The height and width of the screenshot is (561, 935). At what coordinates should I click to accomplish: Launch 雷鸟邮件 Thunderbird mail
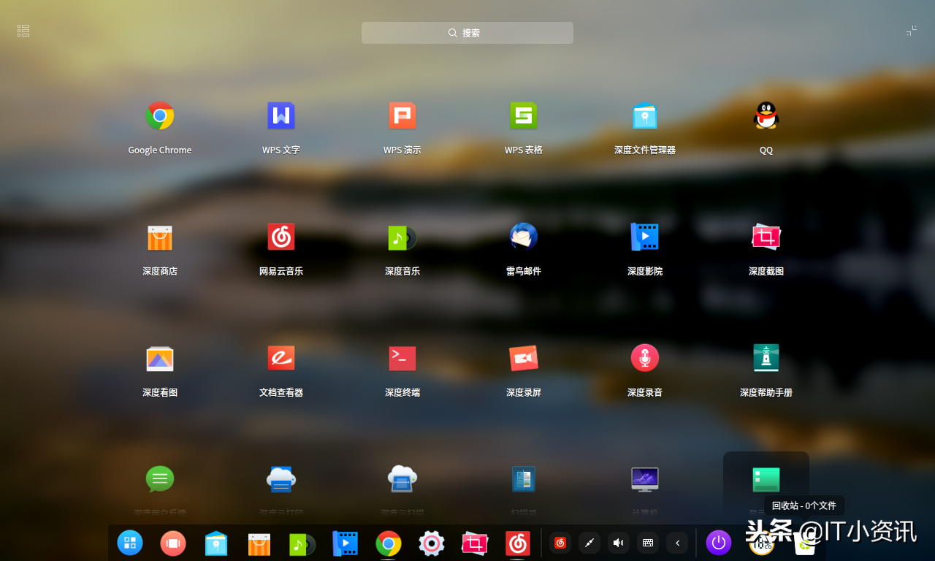(524, 237)
